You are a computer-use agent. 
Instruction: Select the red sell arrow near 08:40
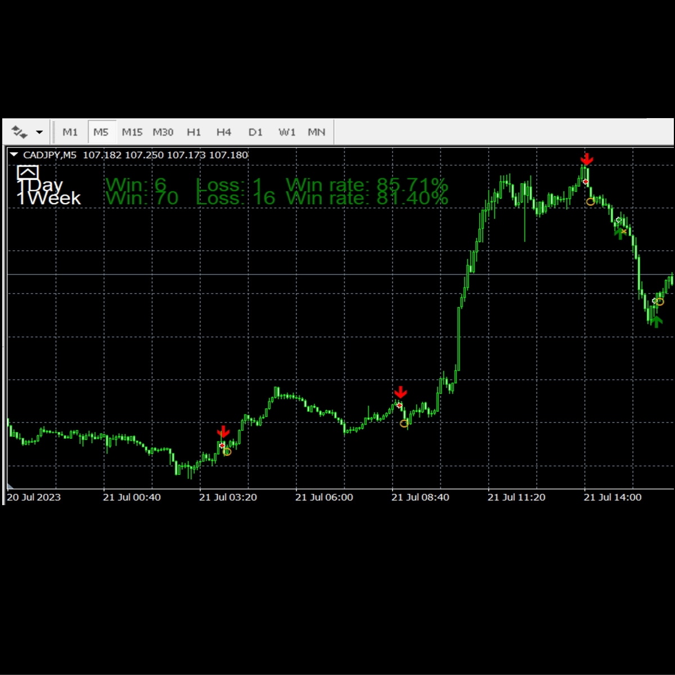click(400, 392)
